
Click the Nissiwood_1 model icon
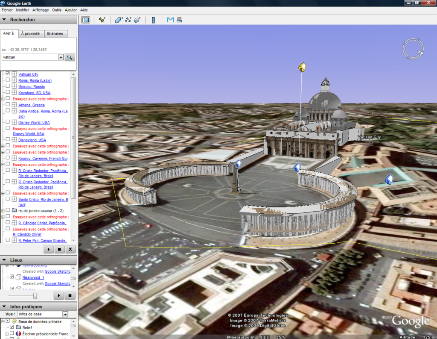point(18,277)
